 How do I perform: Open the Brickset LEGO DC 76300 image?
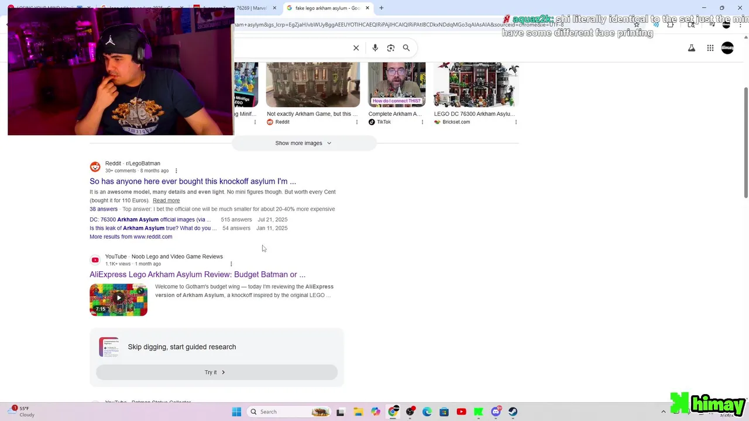tap(476, 85)
